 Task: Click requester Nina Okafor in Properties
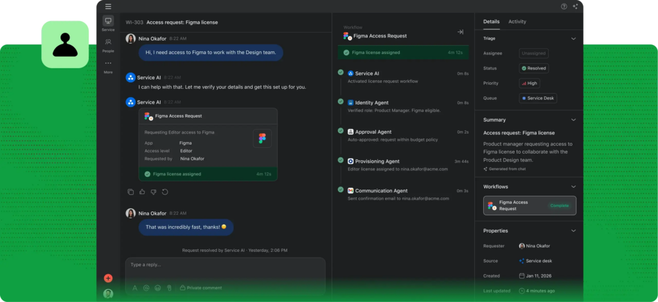(534, 246)
